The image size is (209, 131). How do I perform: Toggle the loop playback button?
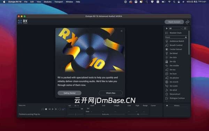pyautogui.click(x=60, y=109)
